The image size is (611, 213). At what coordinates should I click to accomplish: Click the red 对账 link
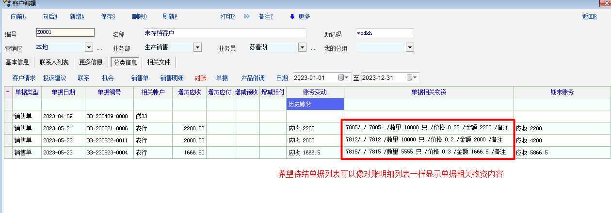(200, 78)
